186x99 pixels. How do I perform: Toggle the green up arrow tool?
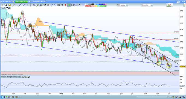pyautogui.click(x=69, y=5)
